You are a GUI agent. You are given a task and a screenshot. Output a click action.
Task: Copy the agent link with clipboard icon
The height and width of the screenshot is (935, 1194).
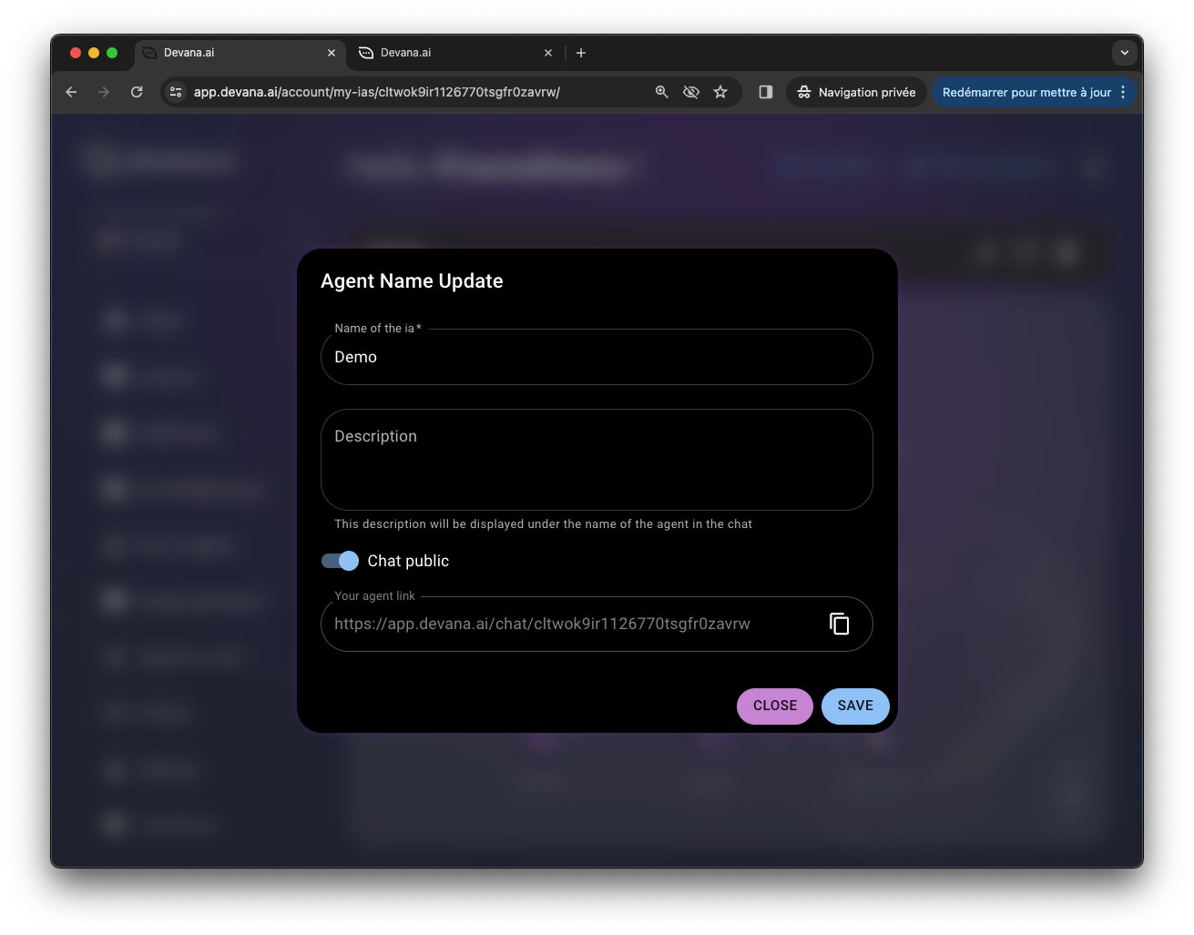[839, 624]
